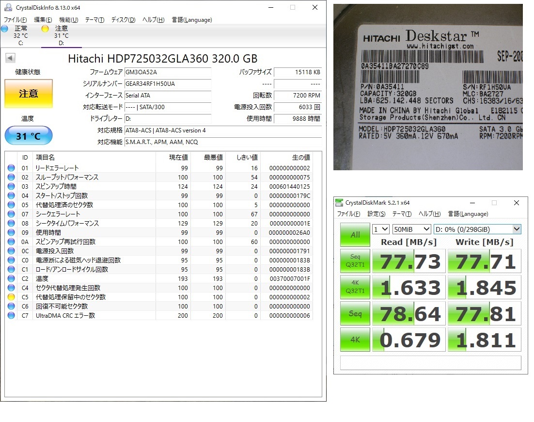This screenshot has width=534, height=422.
Task: Open ヘルプ(H) menu in CrystalDiskMark
Action: (x=429, y=214)
